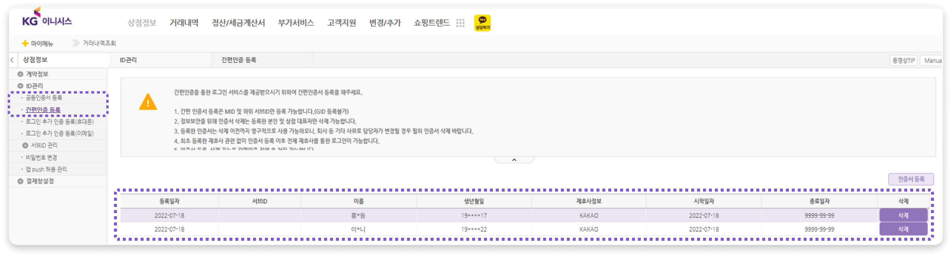This screenshot has height=257, width=952.
Task: Open the 쇼핑트렌드 top menu
Action: click(x=432, y=23)
